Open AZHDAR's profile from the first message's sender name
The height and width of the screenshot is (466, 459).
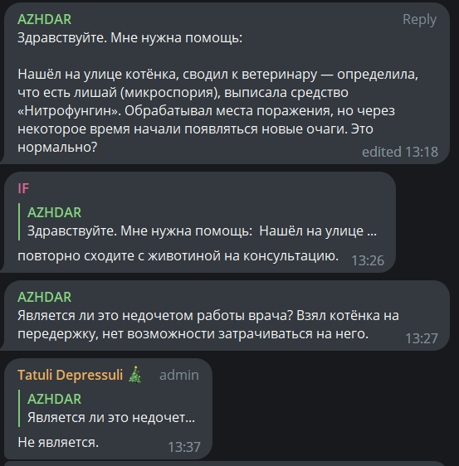point(44,20)
